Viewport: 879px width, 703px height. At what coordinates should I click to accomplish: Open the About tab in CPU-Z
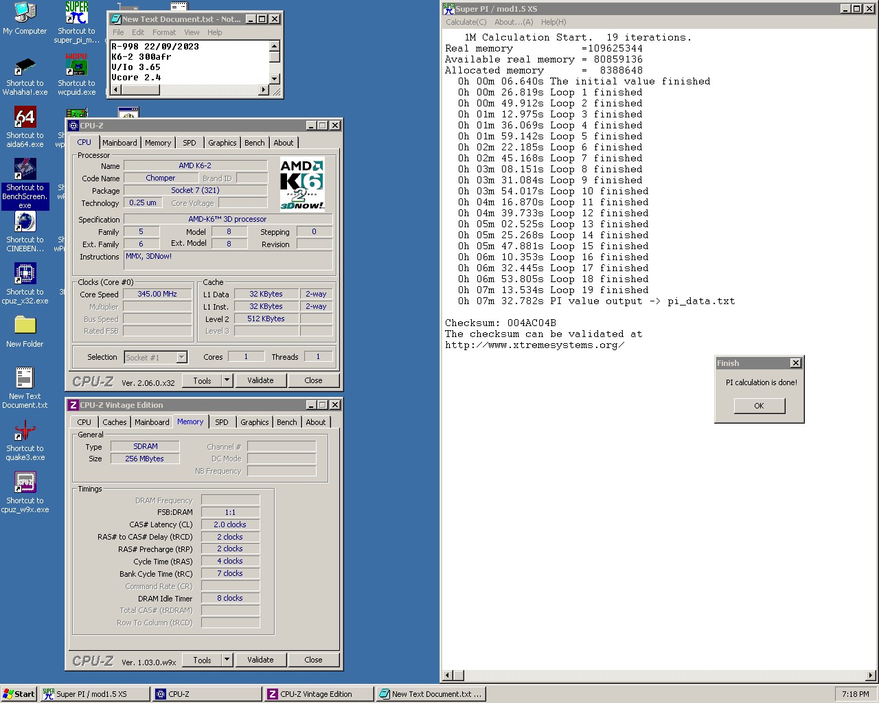point(284,143)
